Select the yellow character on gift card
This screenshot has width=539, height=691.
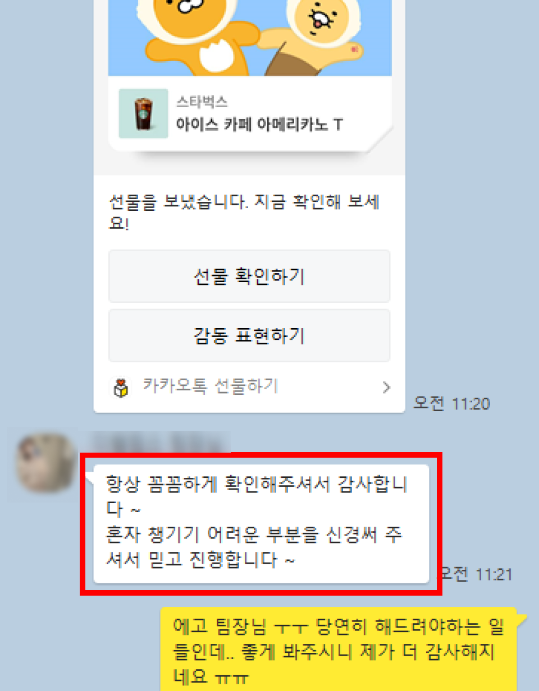pos(317,35)
